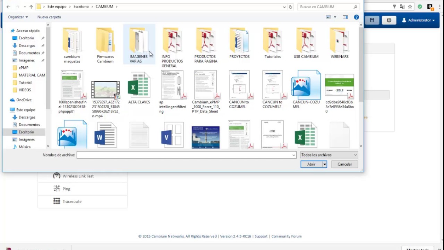The width and height of the screenshot is (444, 250).
Task: Open the Todos los archivos filter
Action: (x=329, y=155)
